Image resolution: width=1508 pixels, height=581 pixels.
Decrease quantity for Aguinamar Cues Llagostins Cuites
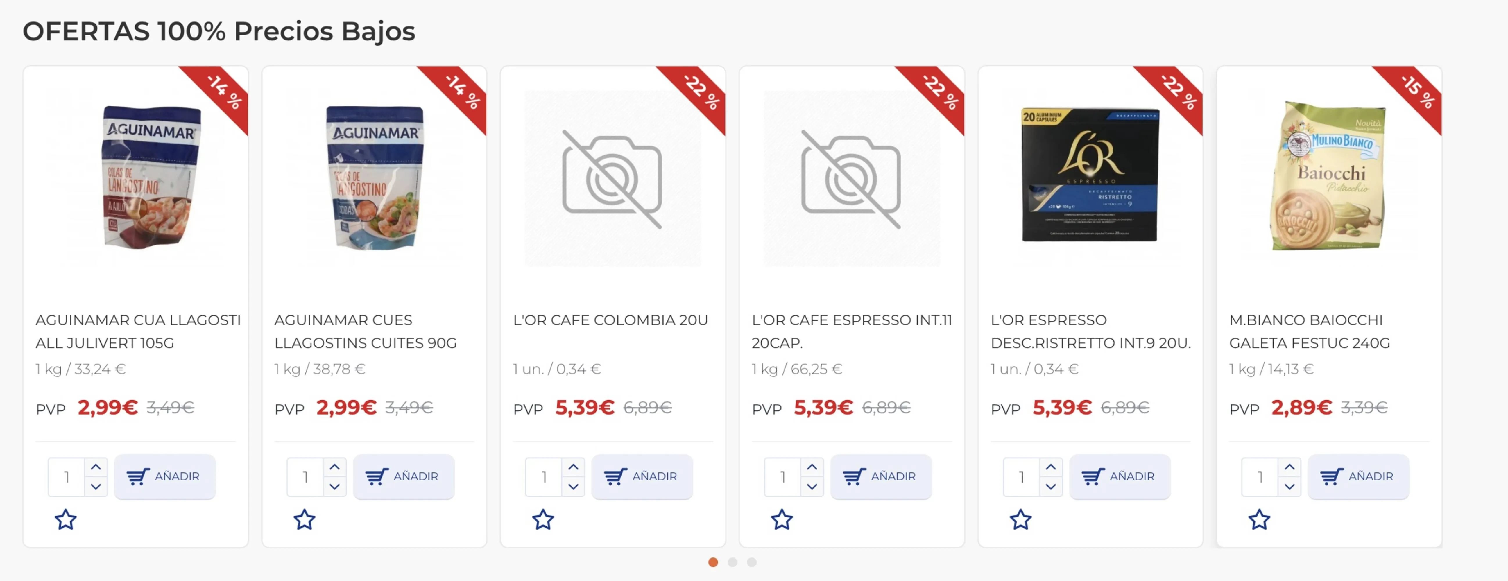pos(335,487)
